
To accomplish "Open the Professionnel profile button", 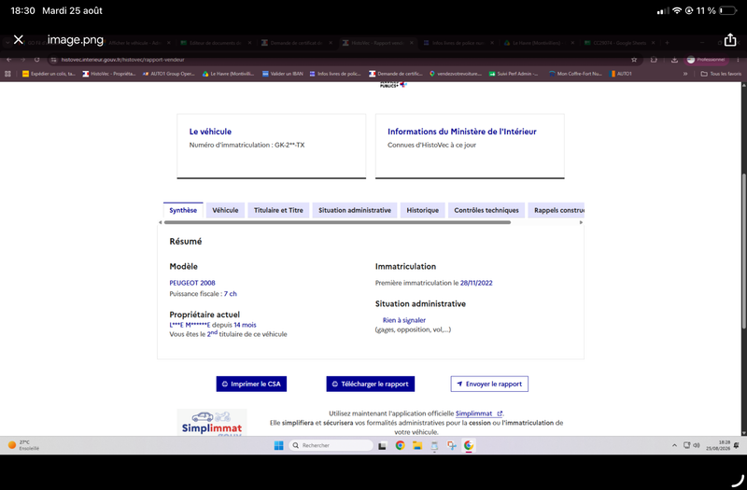I will [707, 60].
